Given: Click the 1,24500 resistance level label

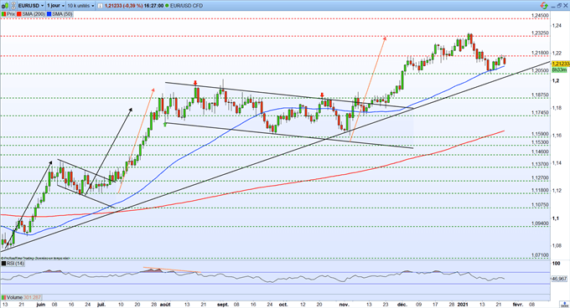Looking at the screenshot, I should click(540, 16).
